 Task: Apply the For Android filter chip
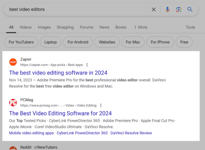coord(78,42)
